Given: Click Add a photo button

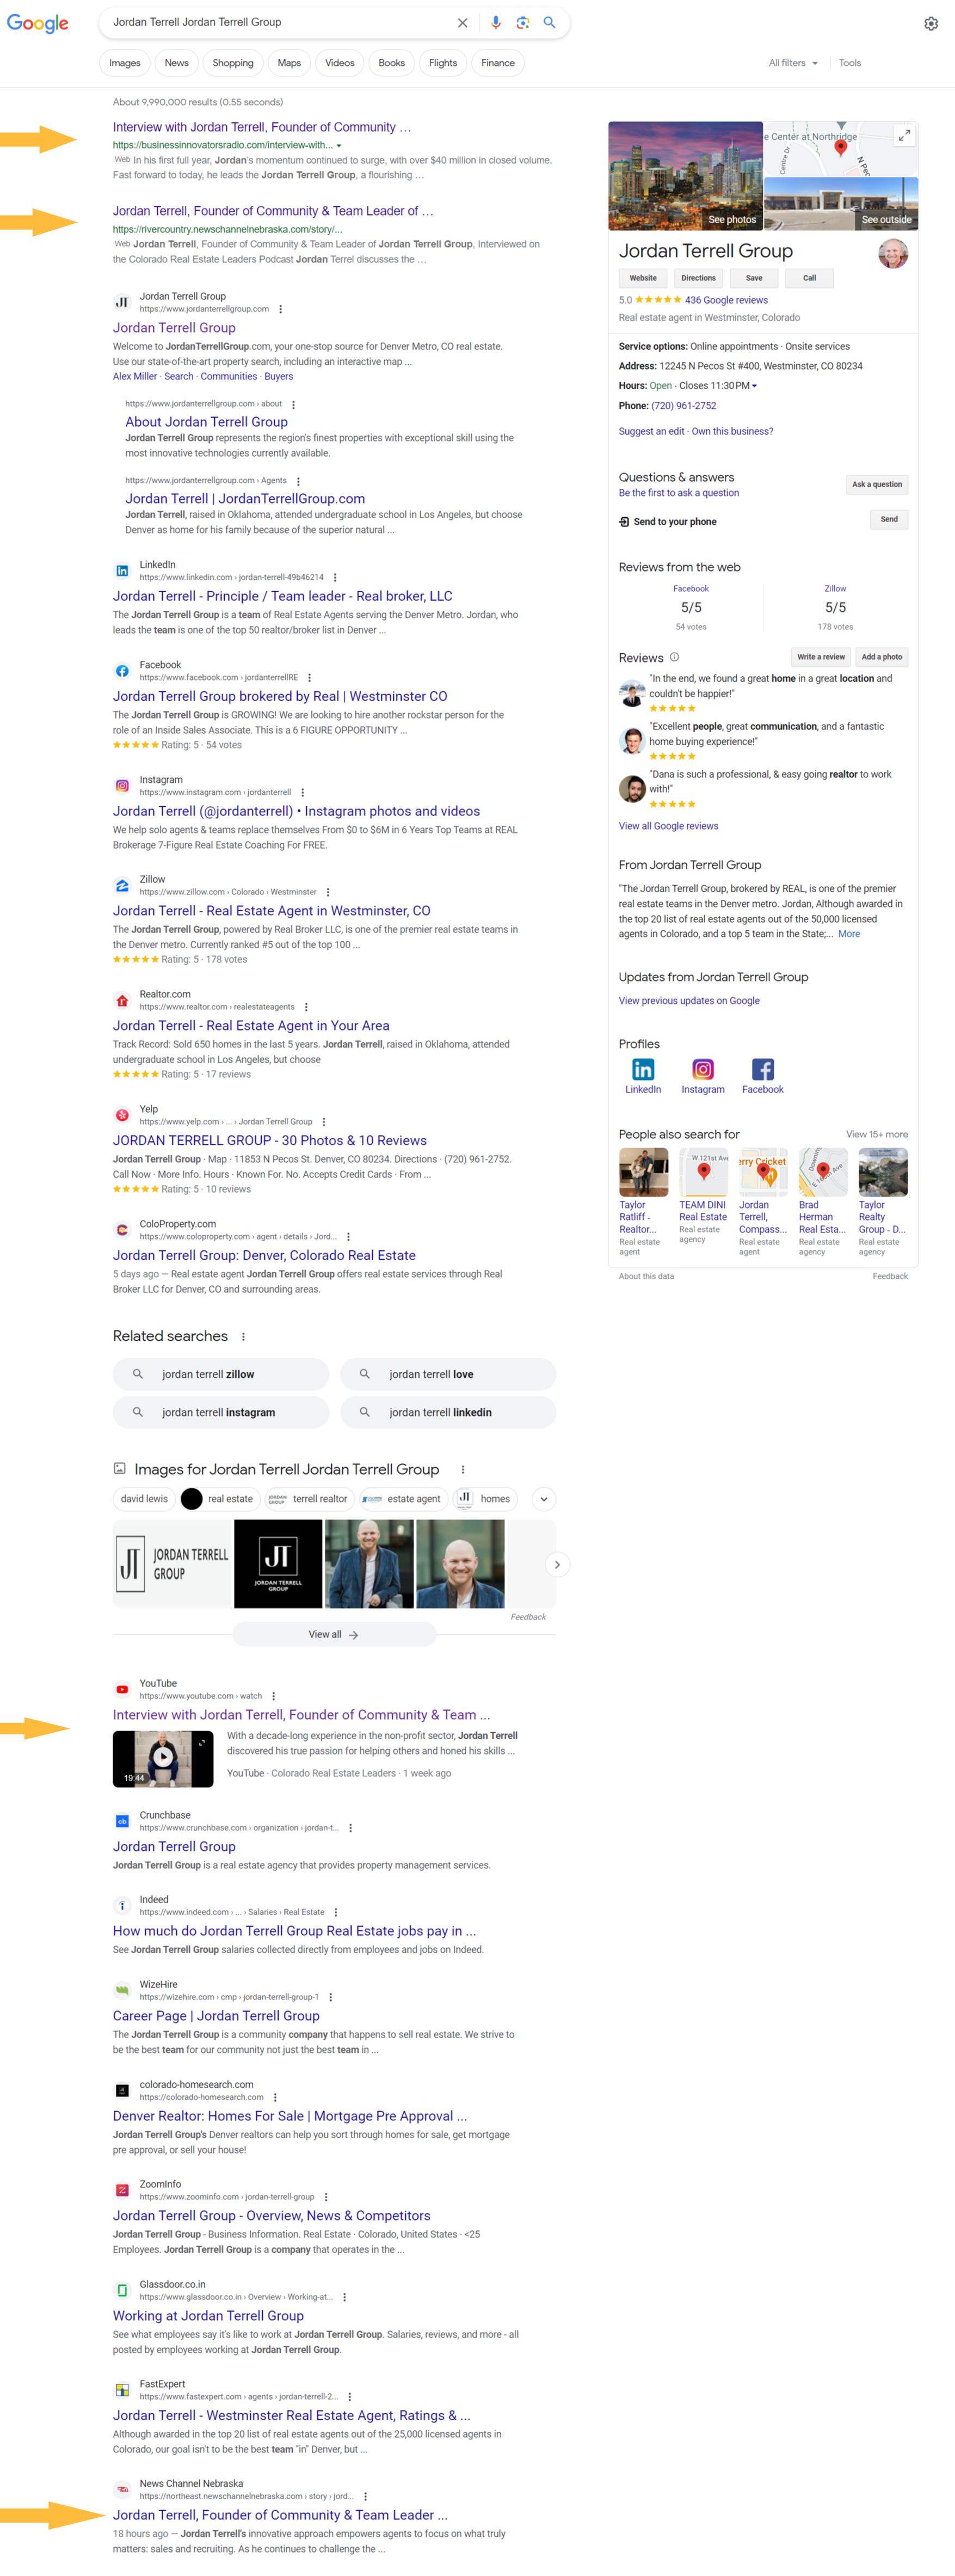Looking at the screenshot, I should pyautogui.click(x=882, y=657).
